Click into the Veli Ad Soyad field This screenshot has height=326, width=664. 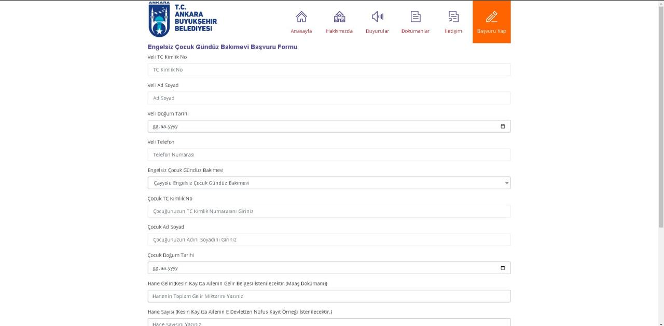tap(329, 98)
